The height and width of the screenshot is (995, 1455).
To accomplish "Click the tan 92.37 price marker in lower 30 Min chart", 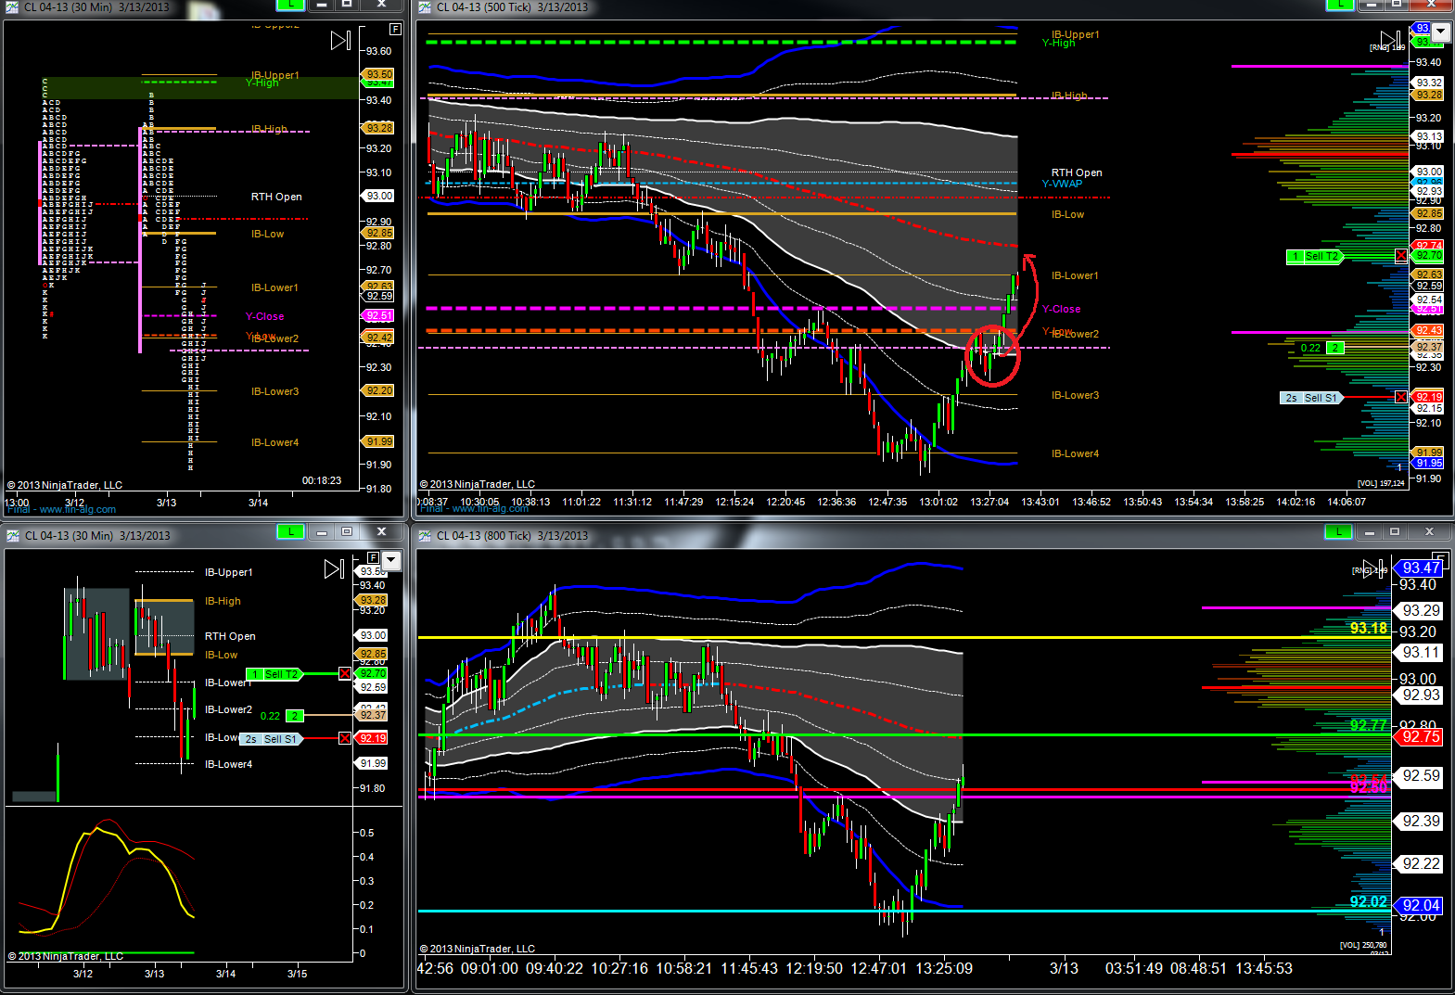I will [x=373, y=715].
